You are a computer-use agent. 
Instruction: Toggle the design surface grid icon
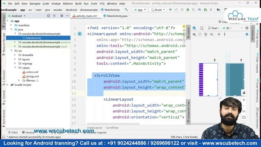point(200,34)
